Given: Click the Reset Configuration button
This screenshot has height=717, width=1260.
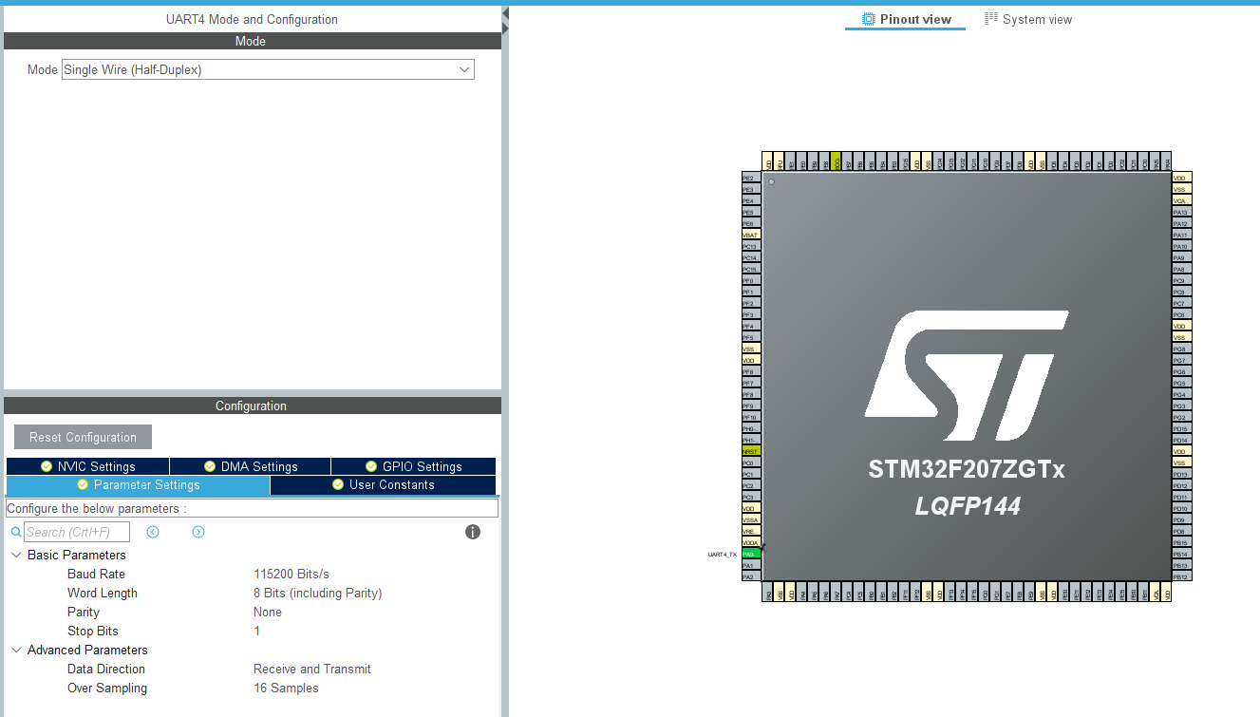Looking at the screenshot, I should coord(83,437).
